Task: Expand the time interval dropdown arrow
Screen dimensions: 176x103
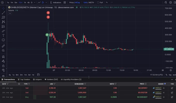Action: pos(35,3)
